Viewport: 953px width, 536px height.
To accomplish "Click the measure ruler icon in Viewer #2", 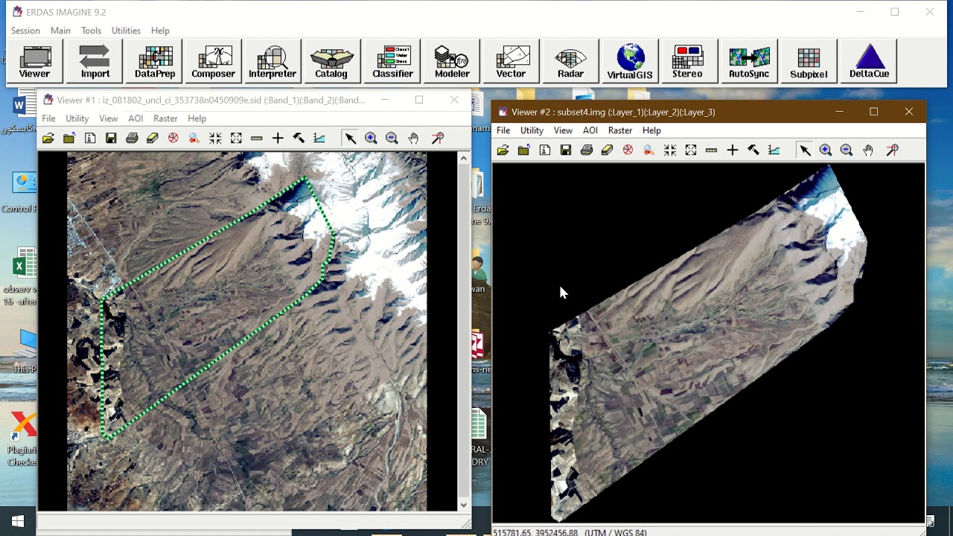I will click(711, 150).
